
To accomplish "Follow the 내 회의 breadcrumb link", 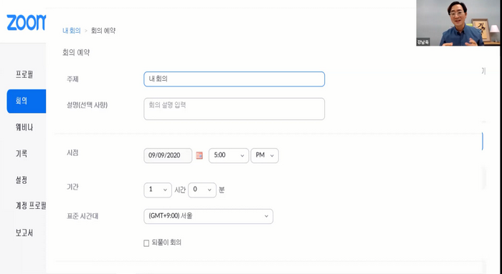I will click(72, 31).
